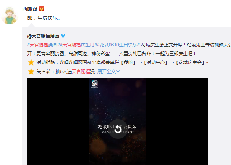Click the red 天官赐福 in first hashtag
Image resolution: width=231 pixels, height=165 pixels.
coord(39,45)
